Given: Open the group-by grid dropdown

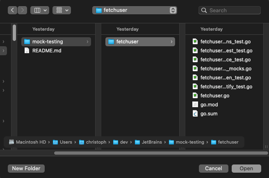Looking at the screenshot, I should click(x=62, y=10).
